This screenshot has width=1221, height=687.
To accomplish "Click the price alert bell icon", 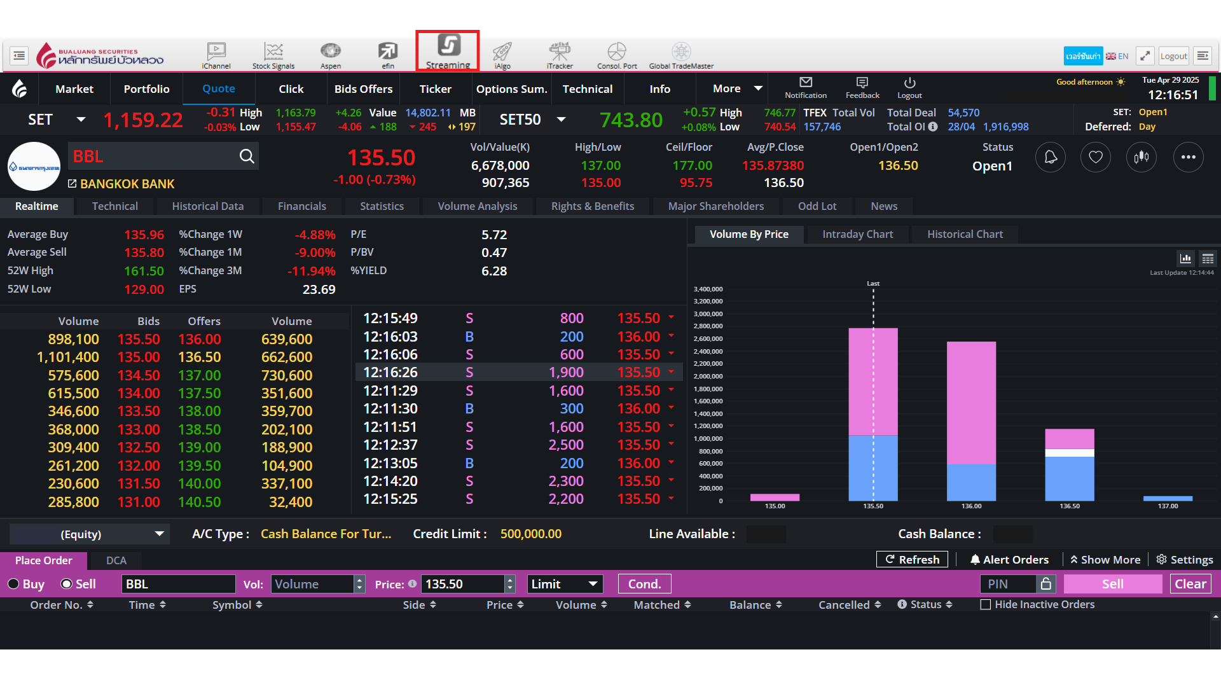I will 1051,157.
